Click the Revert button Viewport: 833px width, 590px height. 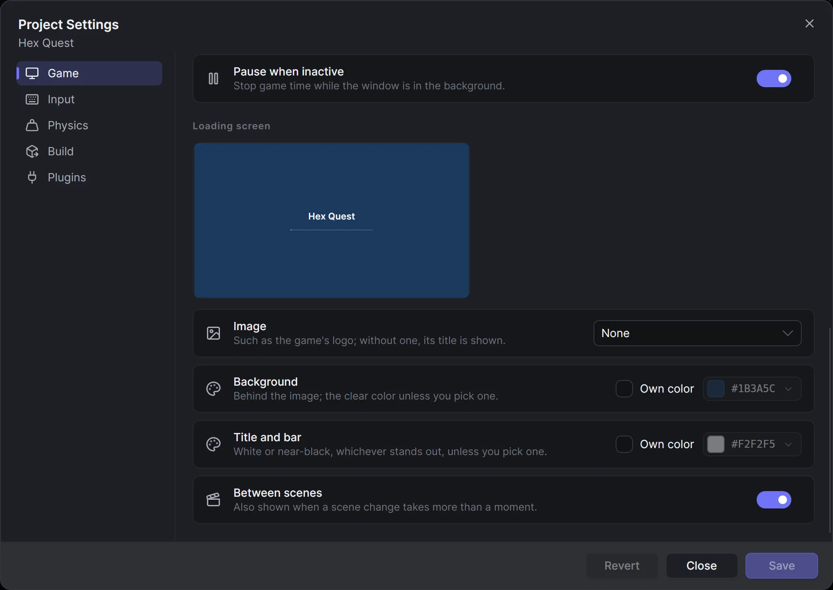click(622, 566)
